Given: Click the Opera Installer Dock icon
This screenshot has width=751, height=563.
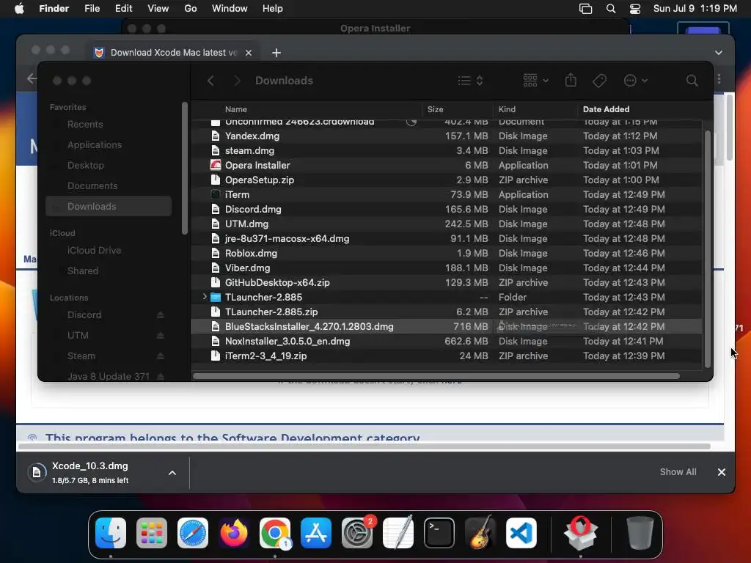Looking at the screenshot, I should [581, 533].
